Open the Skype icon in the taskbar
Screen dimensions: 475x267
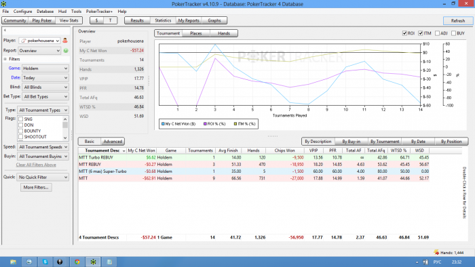coord(45,262)
